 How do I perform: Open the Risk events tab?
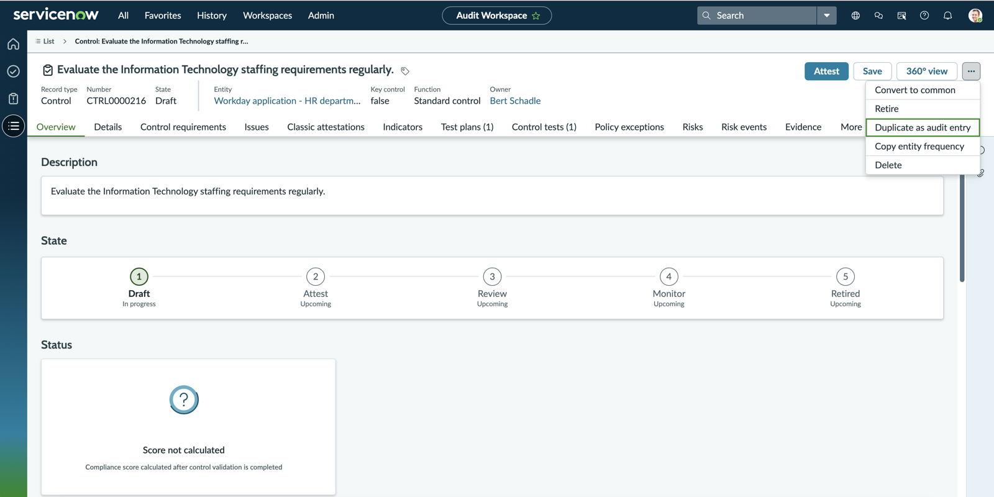(x=744, y=127)
